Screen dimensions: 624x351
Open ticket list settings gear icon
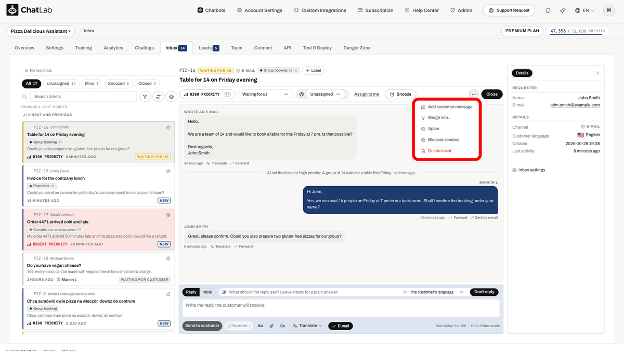coord(171,96)
